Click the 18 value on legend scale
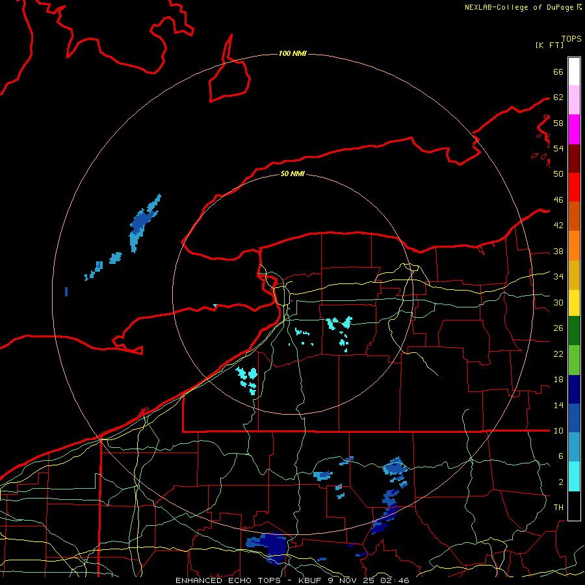The image size is (585, 585). click(x=558, y=380)
